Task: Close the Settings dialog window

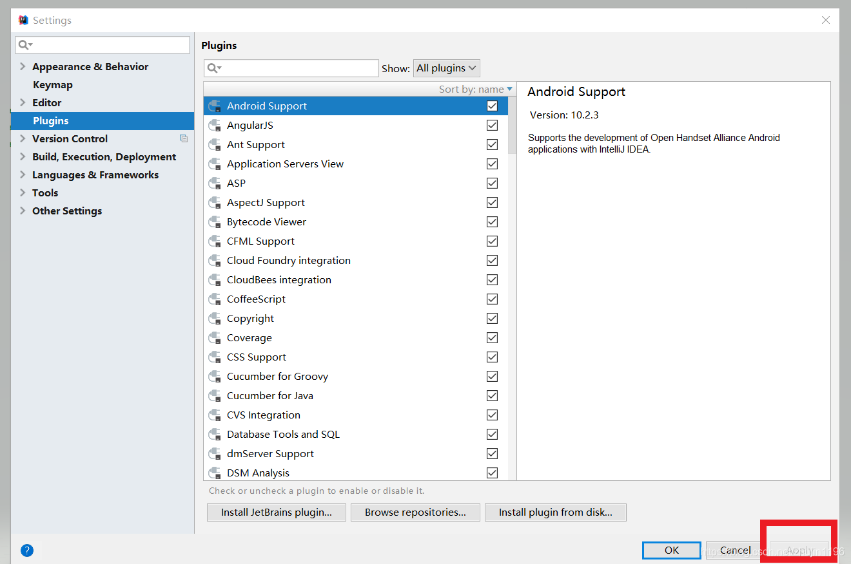Action: [x=826, y=20]
